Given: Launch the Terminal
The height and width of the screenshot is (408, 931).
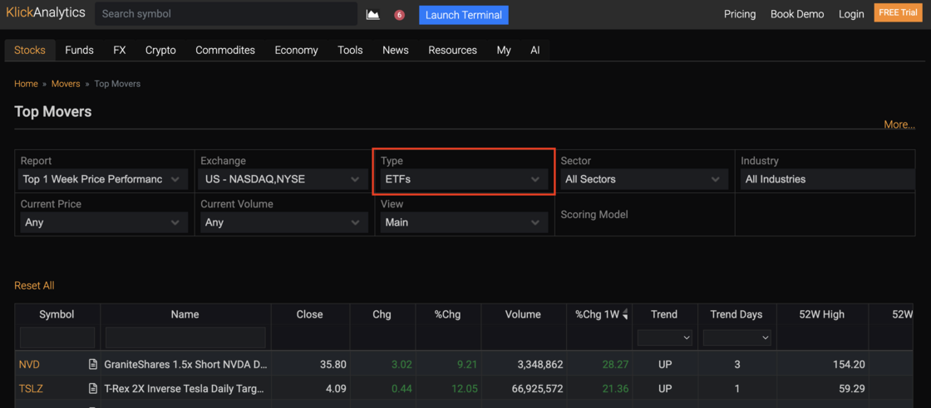Looking at the screenshot, I should 464,15.
